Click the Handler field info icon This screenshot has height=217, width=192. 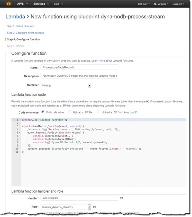(x=121, y=198)
